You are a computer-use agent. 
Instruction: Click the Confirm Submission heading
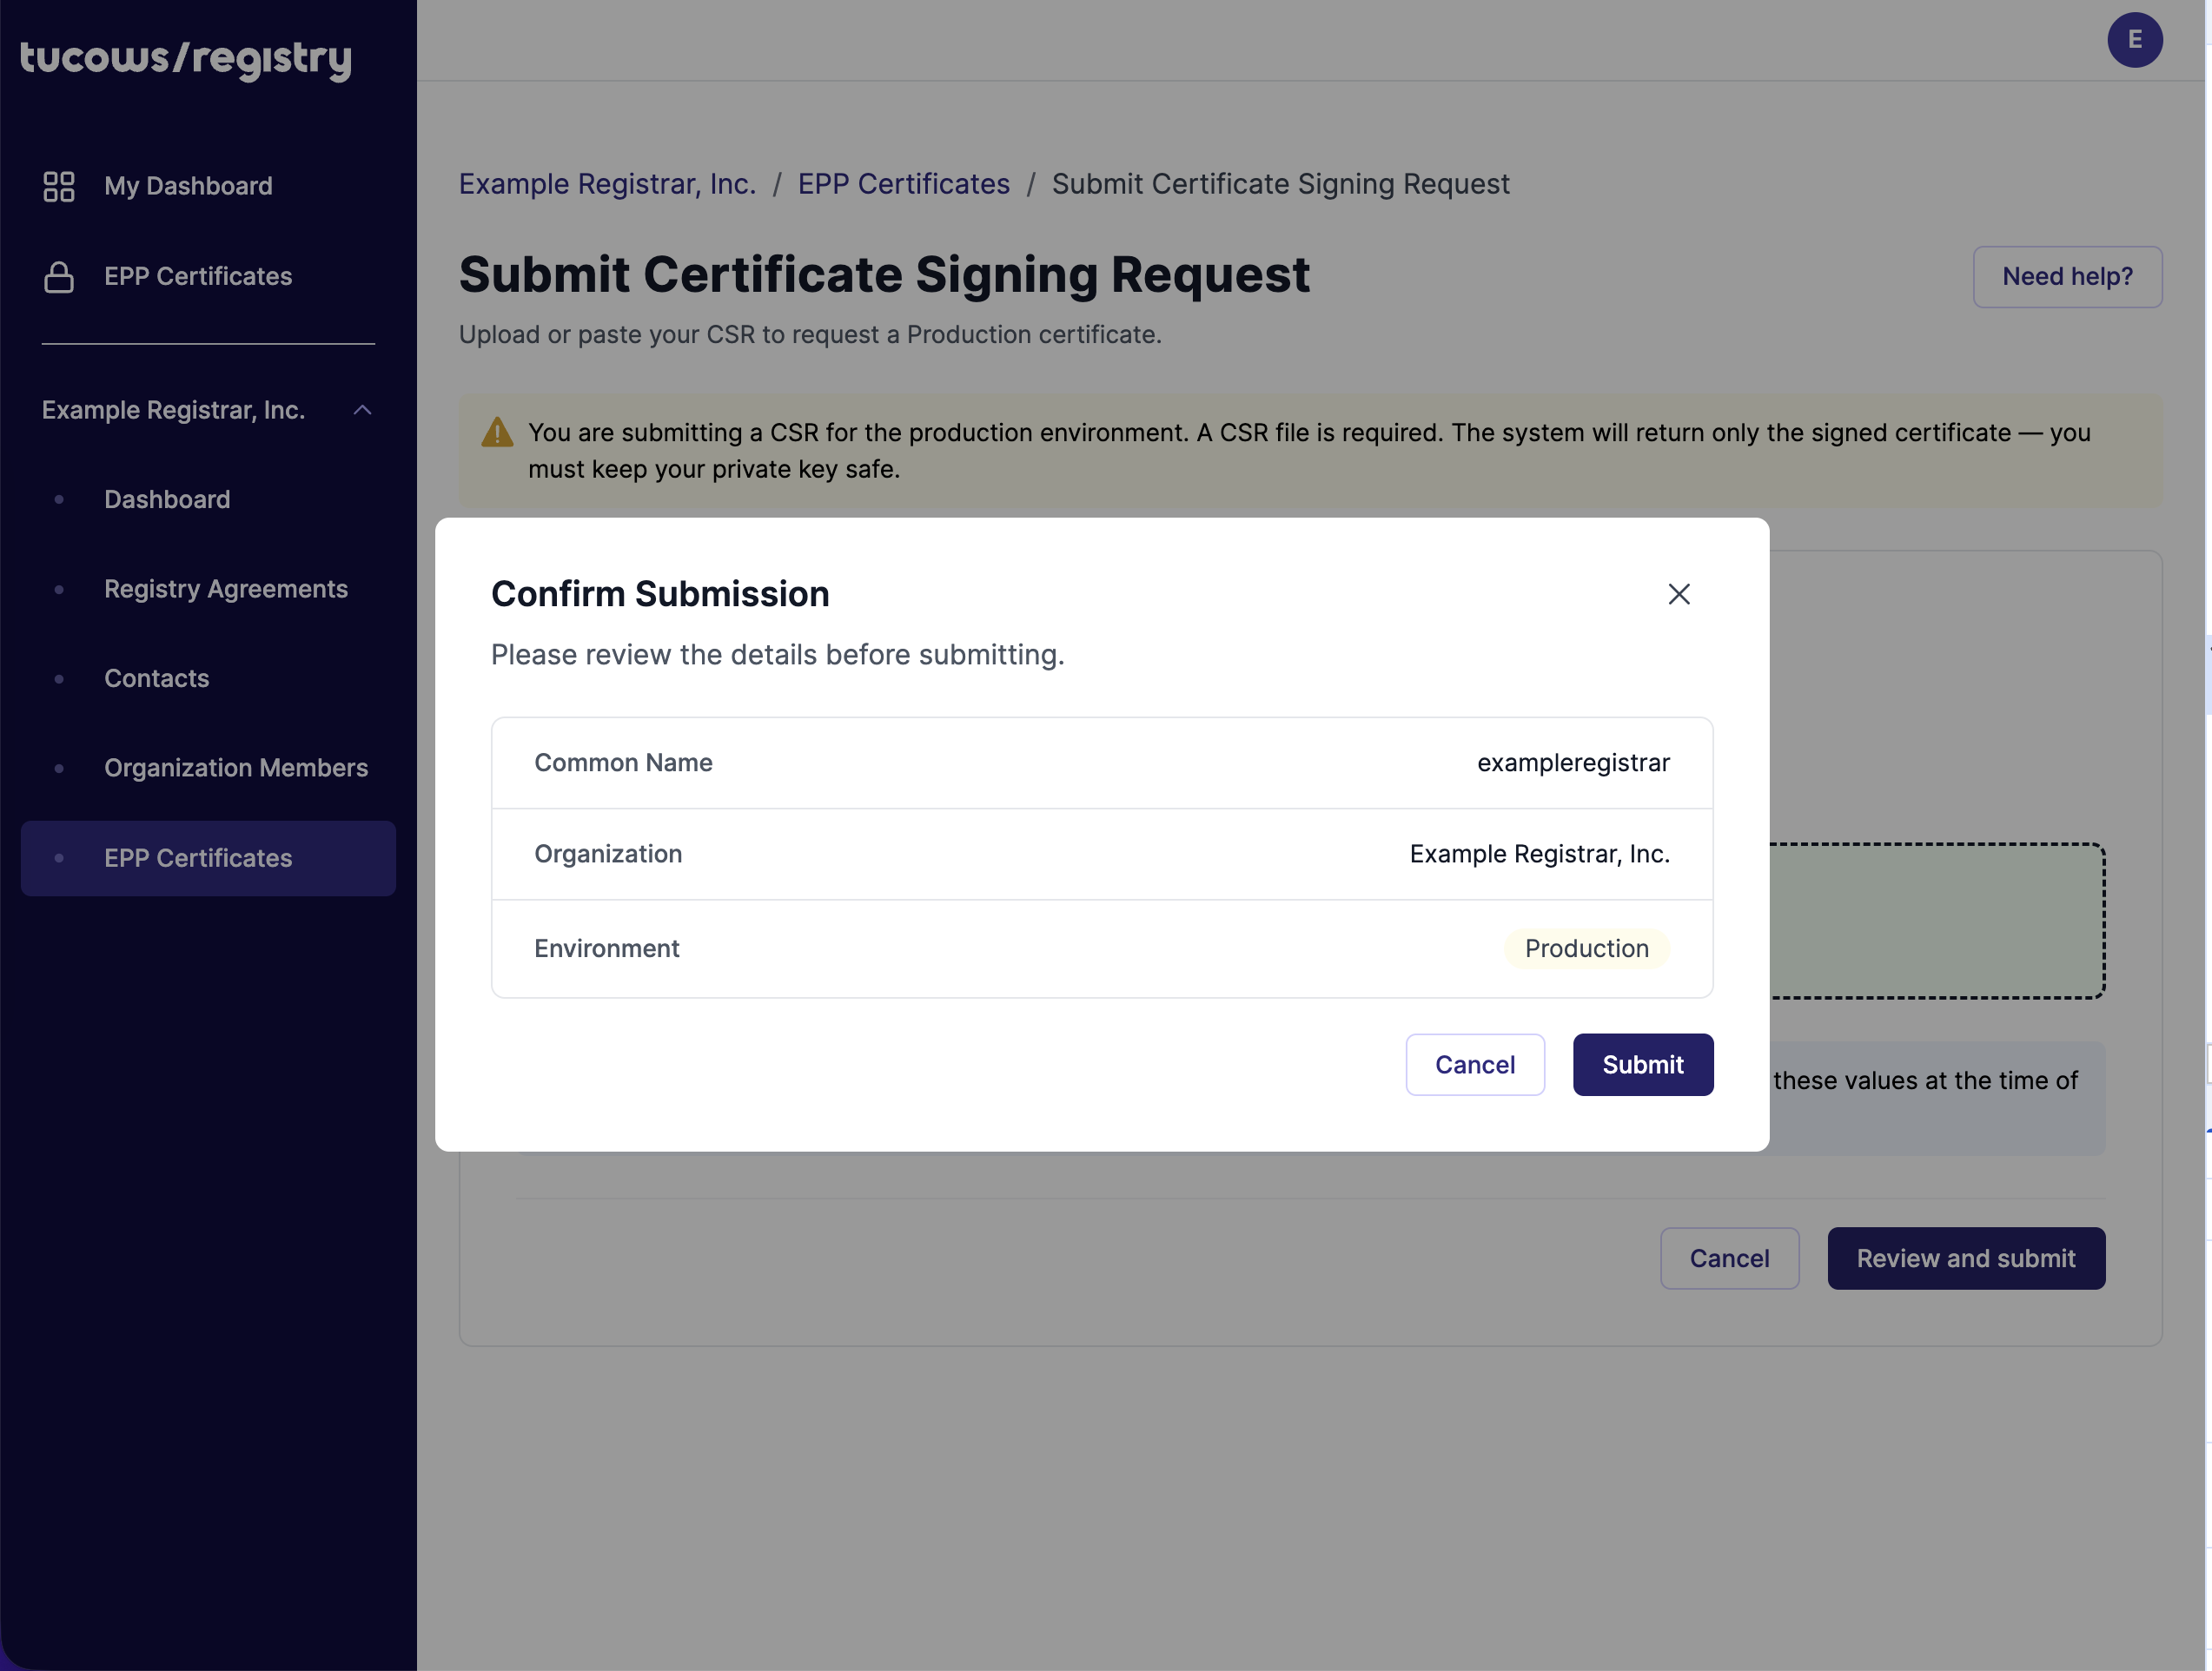tap(660, 594)
